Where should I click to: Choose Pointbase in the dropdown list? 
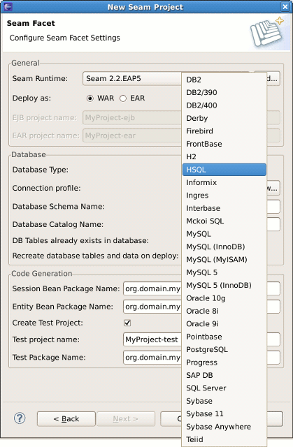[x=224, y=337]
